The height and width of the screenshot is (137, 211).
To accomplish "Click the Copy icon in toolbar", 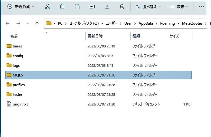I will [62, 6].
